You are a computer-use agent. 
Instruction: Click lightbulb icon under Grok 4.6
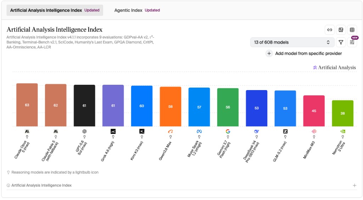click(113, 137)
